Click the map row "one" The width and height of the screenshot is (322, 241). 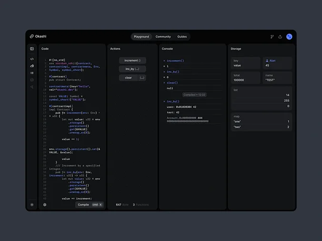[x=261, y=121]
